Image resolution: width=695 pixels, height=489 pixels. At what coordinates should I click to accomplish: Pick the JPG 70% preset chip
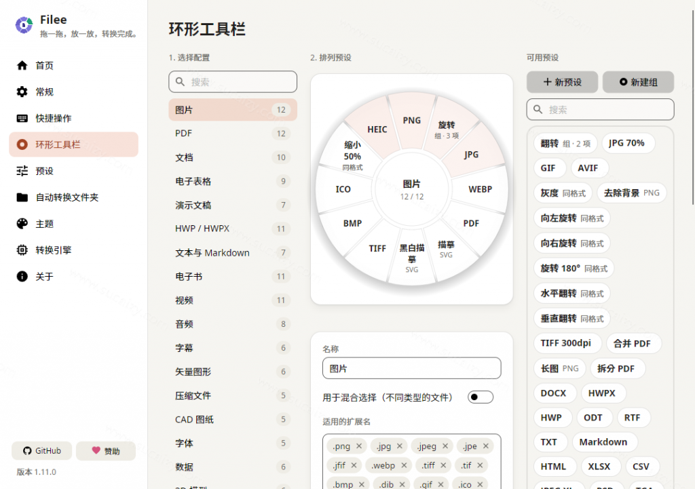tap(626, 143)
